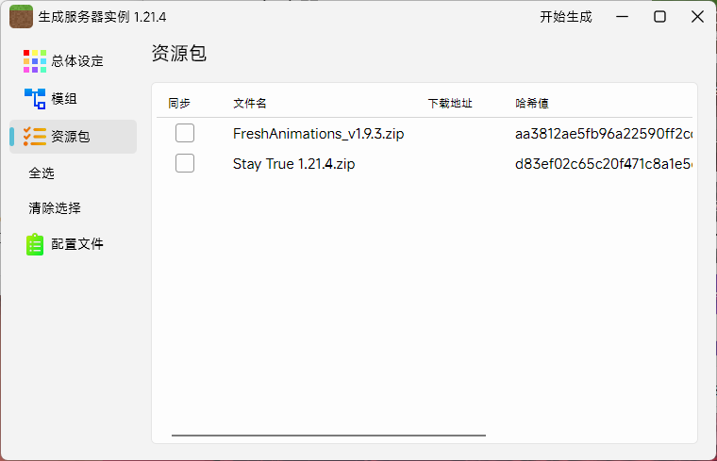Viewport: 717px width, 461px height.
Task: Click the green clipboard icon for 配置文件
Action: [x=35, y=244]
